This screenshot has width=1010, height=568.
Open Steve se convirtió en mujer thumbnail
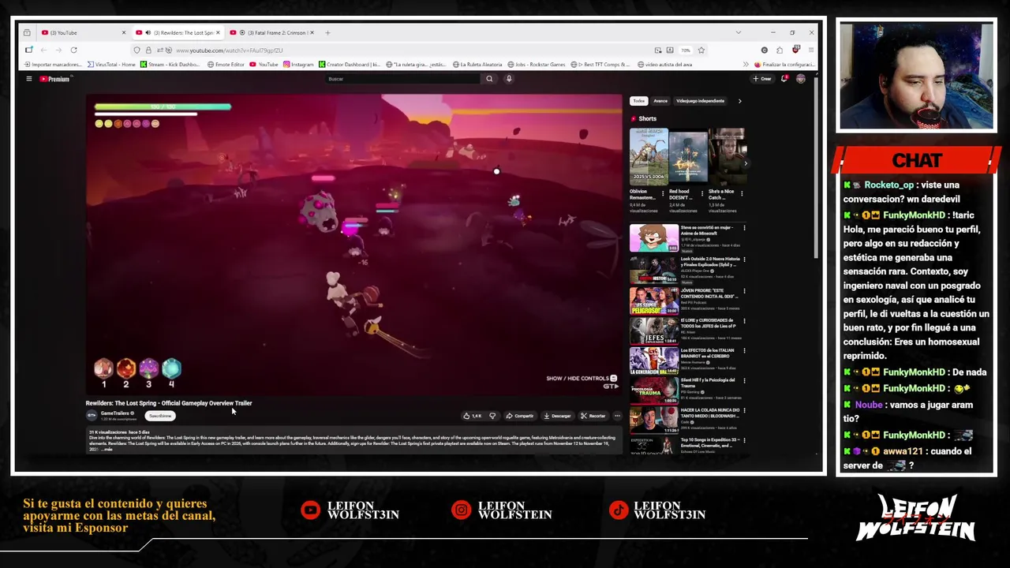[x=653, y=237]
